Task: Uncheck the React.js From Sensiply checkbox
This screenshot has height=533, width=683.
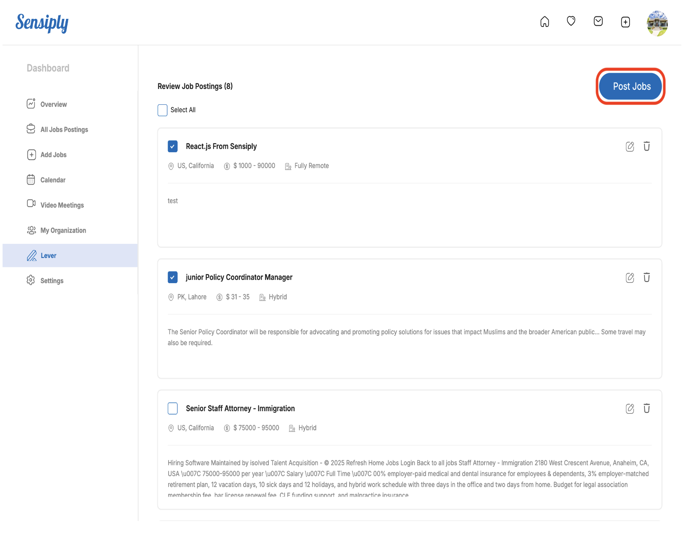Action: pos(172,147)
